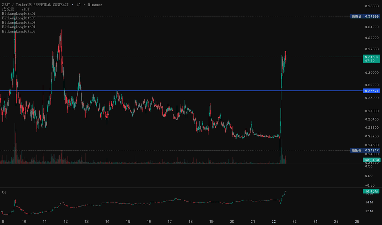
Task: Select the blue horizontal line on chart
Action: 181,91
